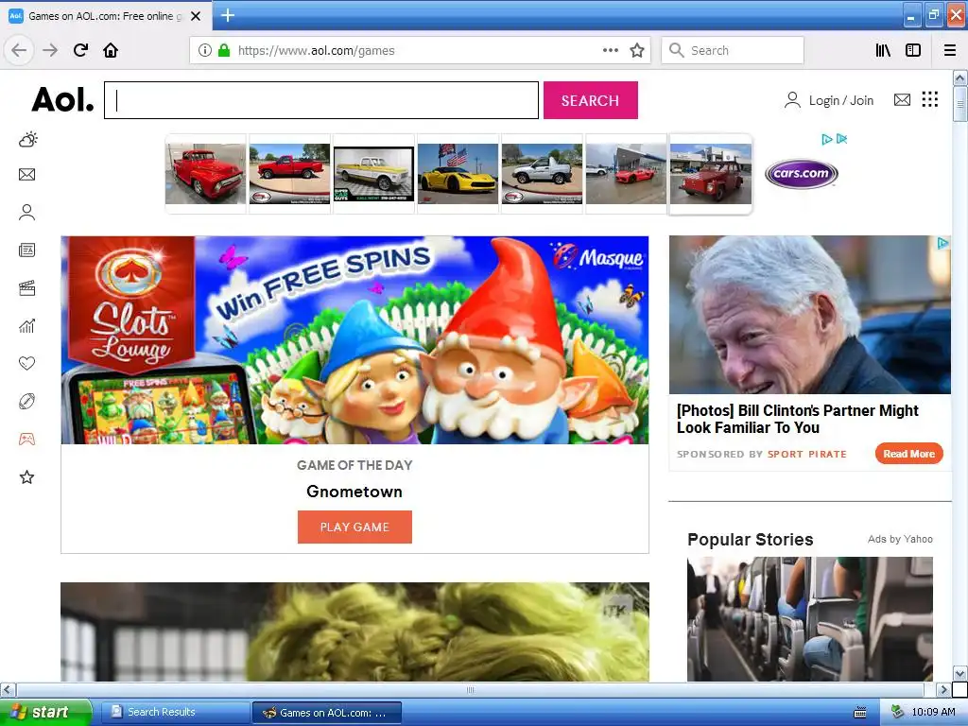Screen dimensions: 968x726
Task: Open the Games controller icon in sidebar
Action: (x=27, y=440)
